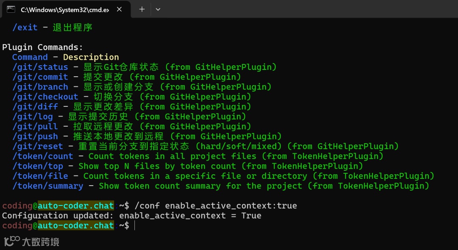Click the /conf enable_active_context:true command
458x250 pixels.
click(x=215, y=206)
